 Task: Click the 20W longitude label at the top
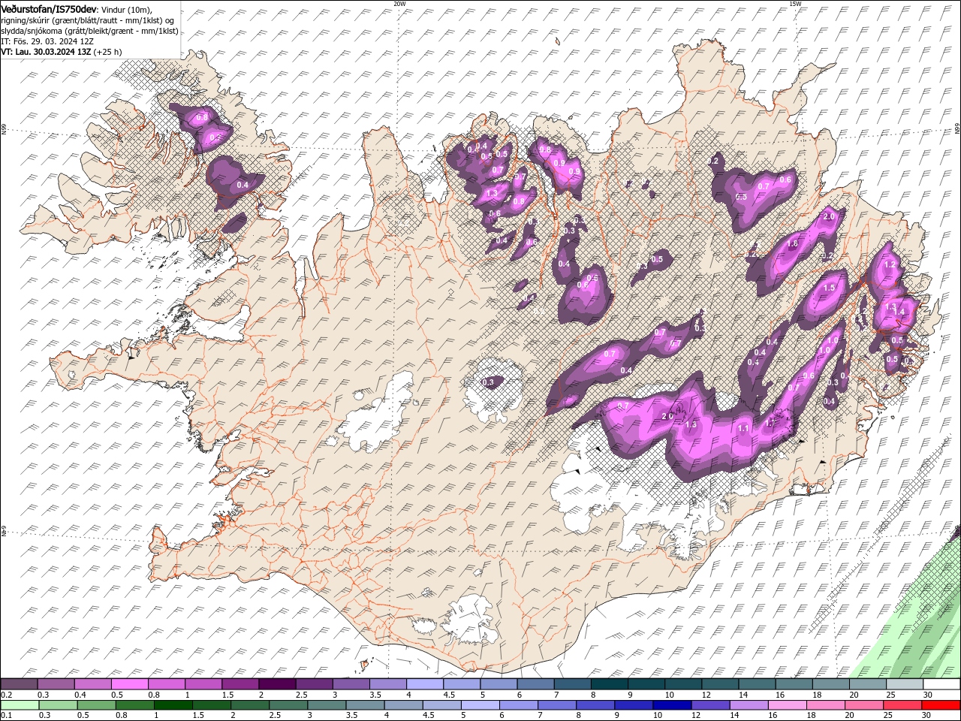pos(399,4)
